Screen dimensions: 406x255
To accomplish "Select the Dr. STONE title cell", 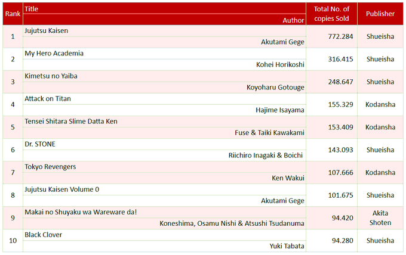I will [x=164, y=144].
